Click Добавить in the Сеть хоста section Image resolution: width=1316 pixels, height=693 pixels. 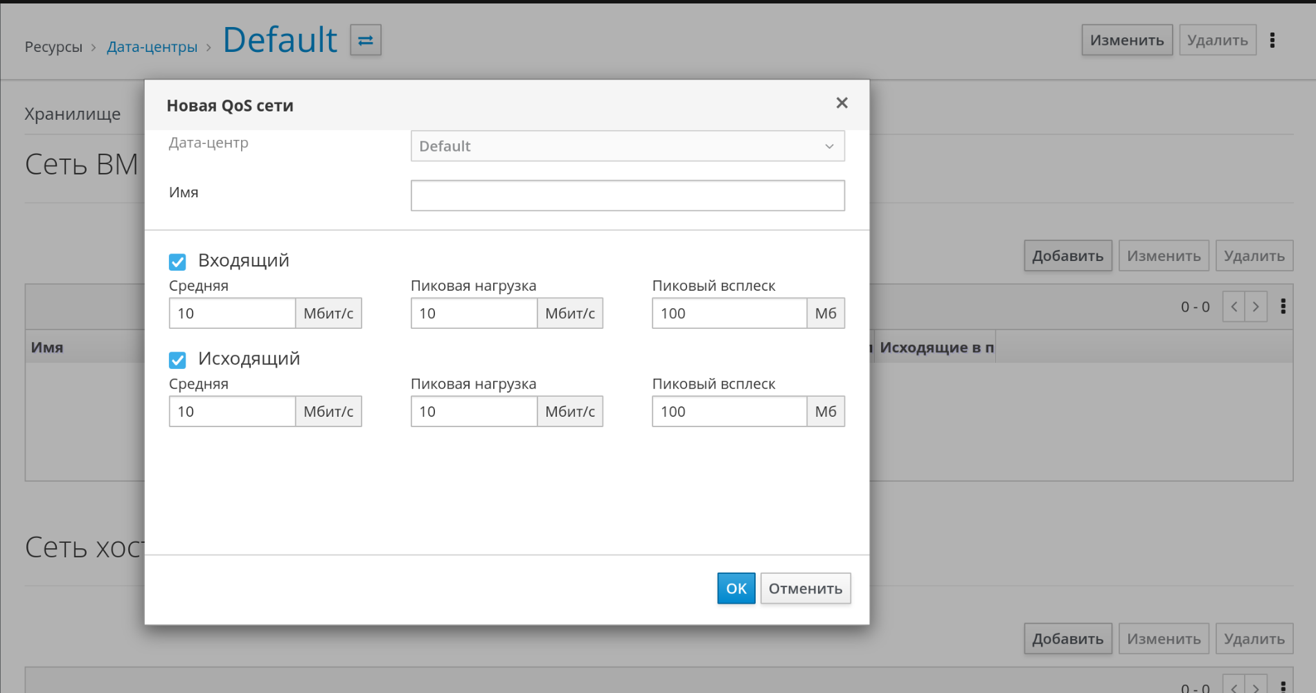(x=1067, y=639)
